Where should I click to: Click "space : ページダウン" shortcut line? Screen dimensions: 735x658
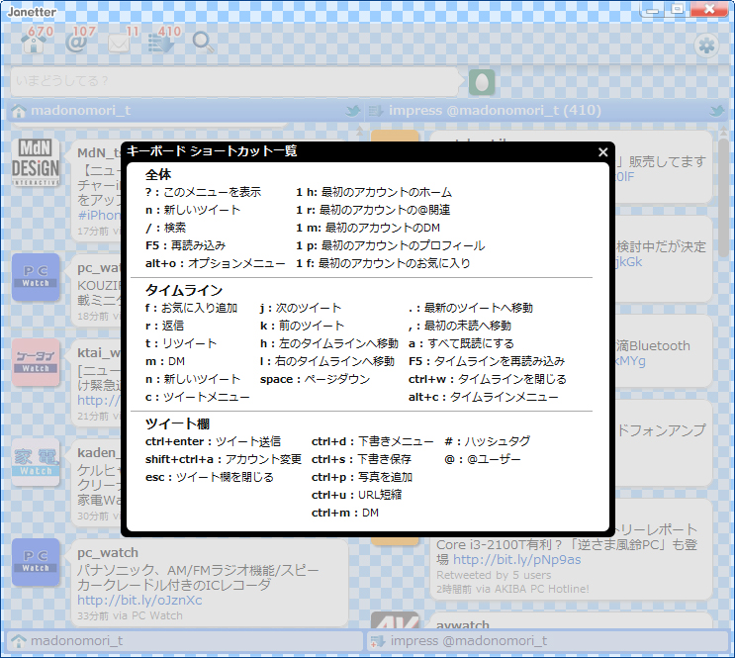click(x=315, y=379)
